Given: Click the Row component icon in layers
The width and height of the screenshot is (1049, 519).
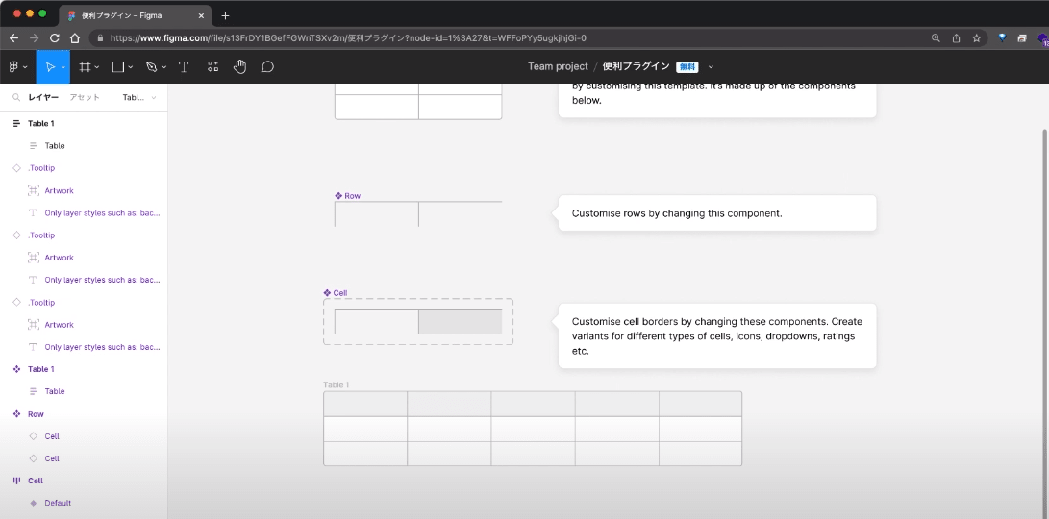Looking at the screenshot, I should click(16, 414).
